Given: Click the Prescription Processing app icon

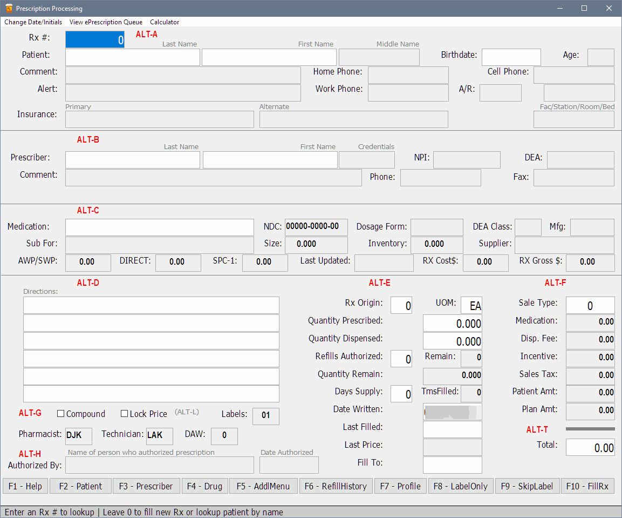Looking at the screenshot, I should point(9,8).
